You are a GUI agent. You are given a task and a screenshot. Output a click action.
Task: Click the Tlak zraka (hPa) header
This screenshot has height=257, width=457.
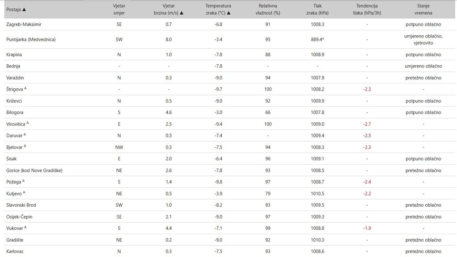click(x=317, y=9)
